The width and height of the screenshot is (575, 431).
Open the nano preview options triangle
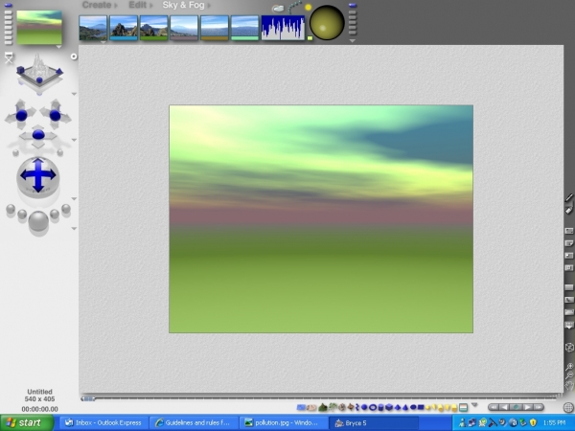tap(58, 47)
